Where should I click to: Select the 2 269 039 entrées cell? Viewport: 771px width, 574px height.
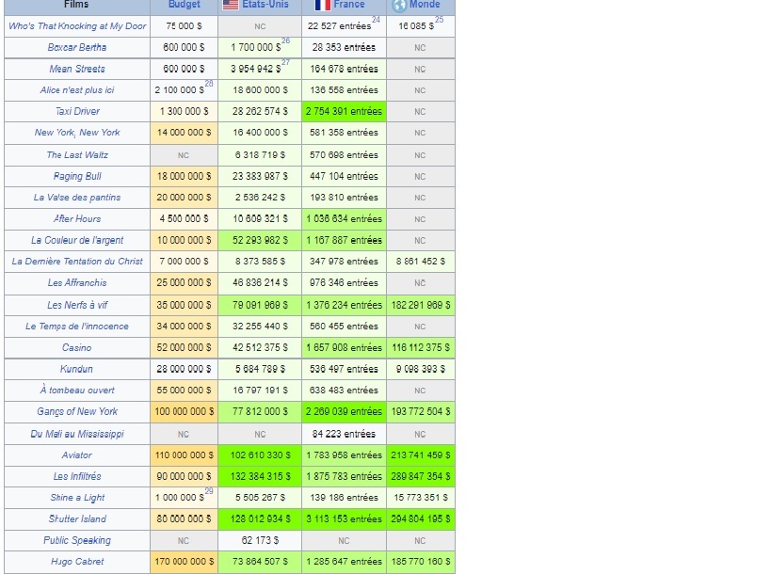pos(344,412)
